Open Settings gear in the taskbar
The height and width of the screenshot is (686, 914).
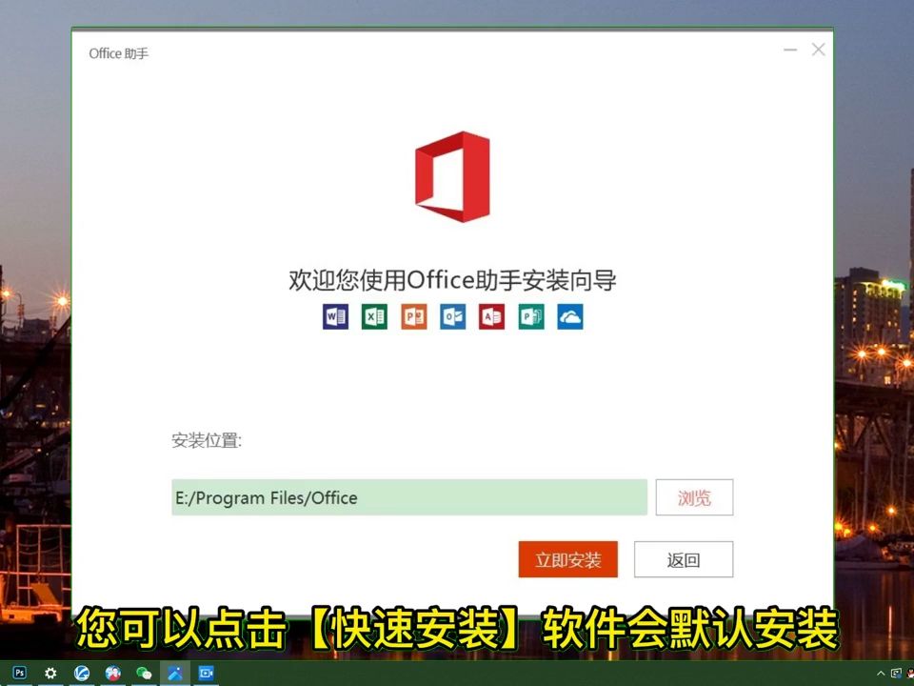pyautogui.click(x=50, y=674)
